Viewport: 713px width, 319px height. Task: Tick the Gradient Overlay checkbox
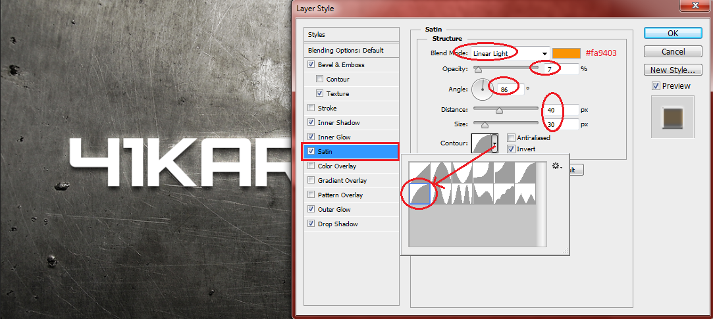[x=311, y=180]
